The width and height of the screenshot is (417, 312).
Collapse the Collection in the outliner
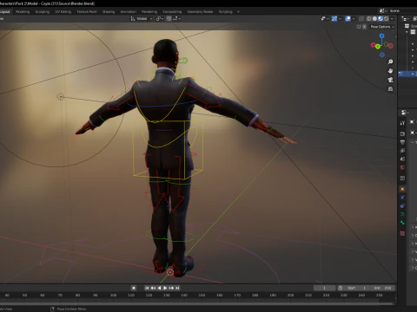(407, 32)
